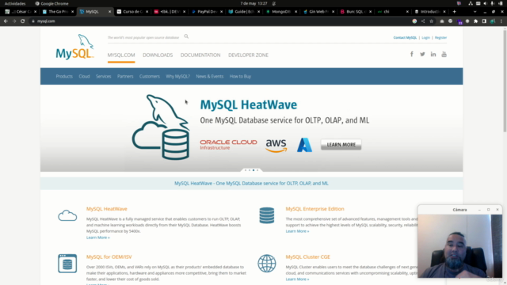Click the Azure logo in banner
The image size is (507, 285).
pos(304,145)
